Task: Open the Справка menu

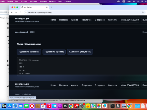Action: [68, 1]
